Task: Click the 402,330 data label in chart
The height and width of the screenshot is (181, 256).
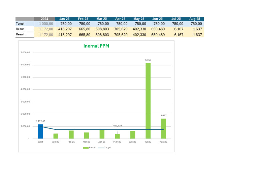Action: 117,126
